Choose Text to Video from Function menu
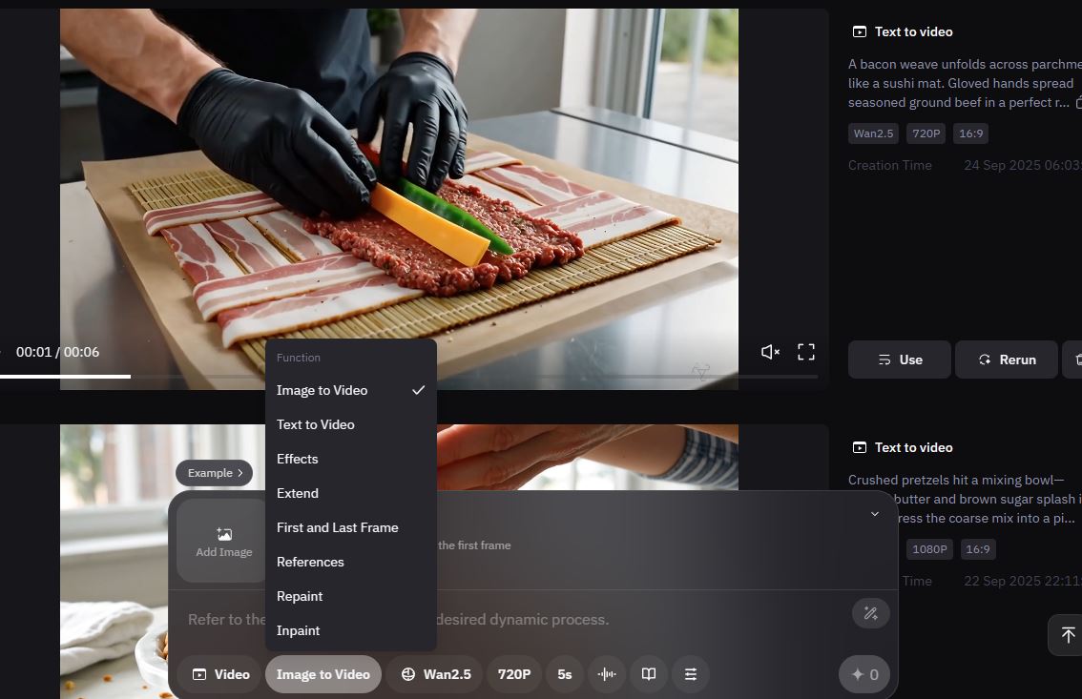 pos(316,424)
